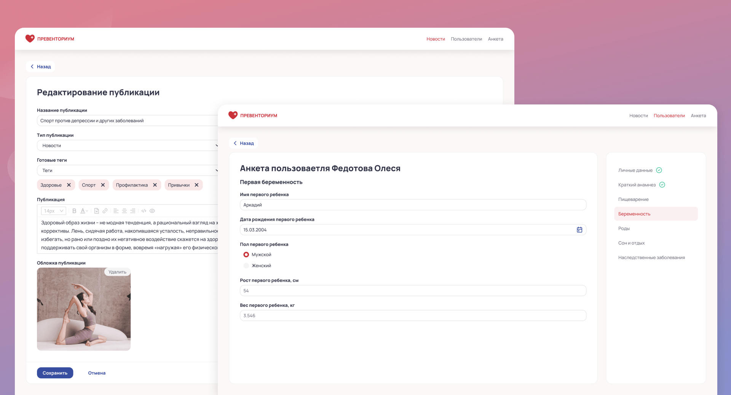Screen dimensions: 731x395
Task: Insert a link via the editor toolbar icon
Action: pyautogui.click(x=105, y=211)
